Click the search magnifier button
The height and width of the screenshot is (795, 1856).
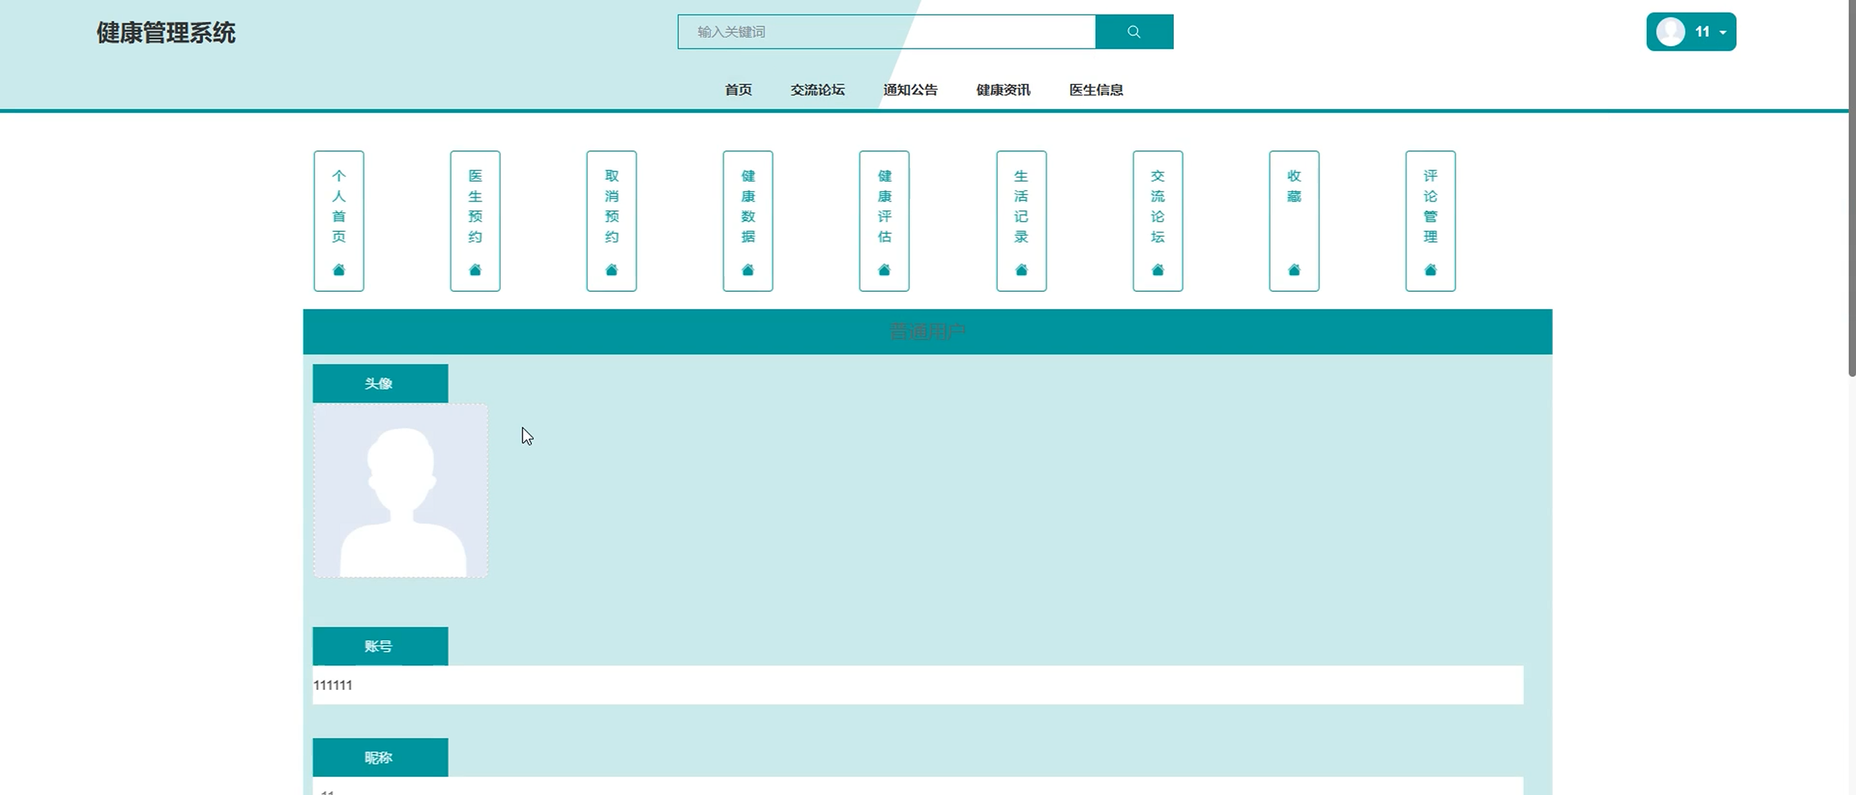point(1133,32)
